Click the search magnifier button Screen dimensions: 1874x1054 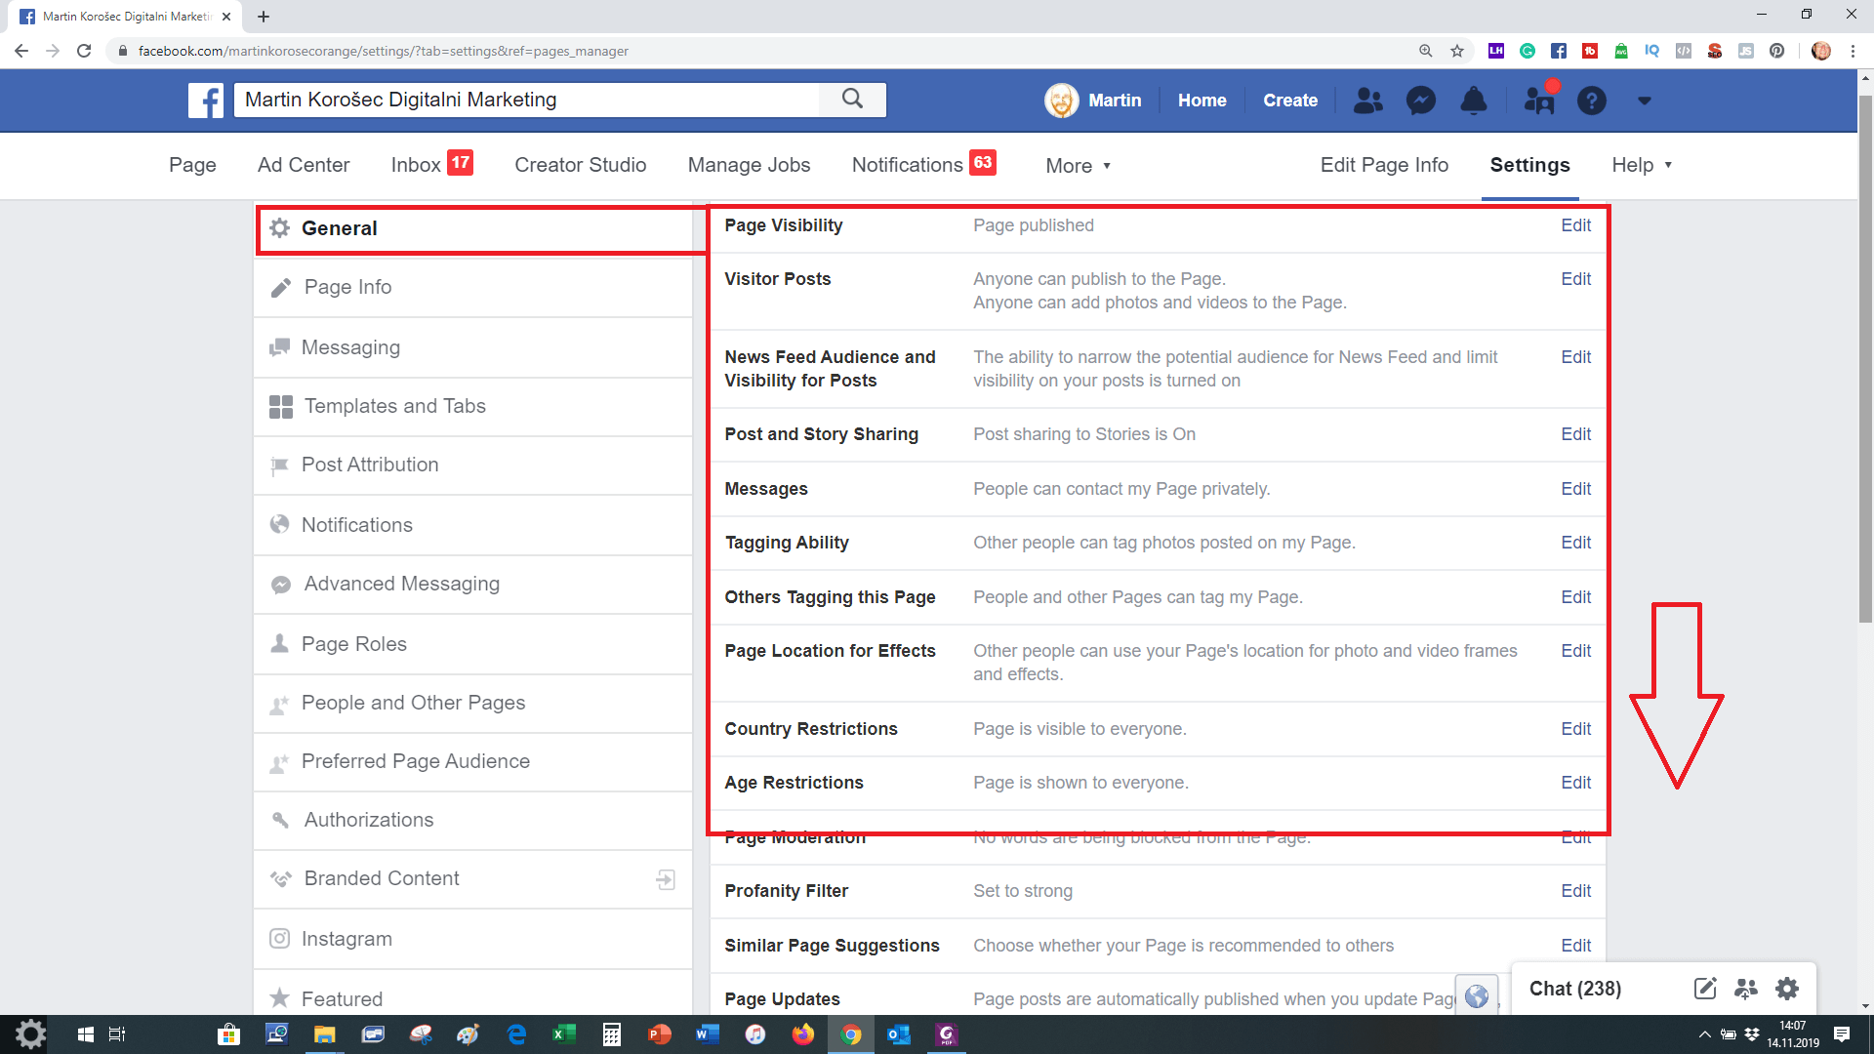(852, 100)
